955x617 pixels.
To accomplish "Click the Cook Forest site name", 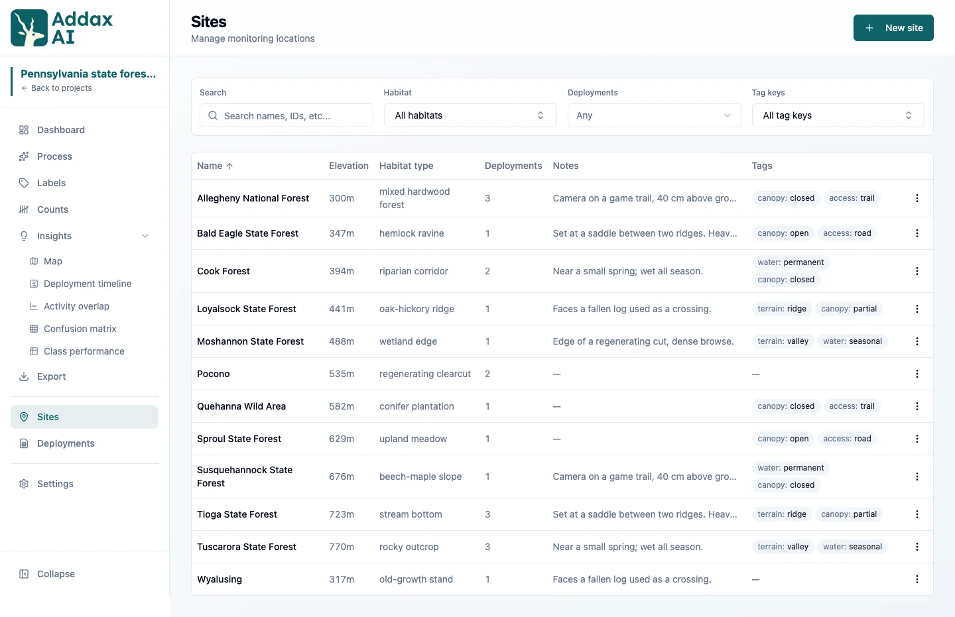I will coord(223,271).
